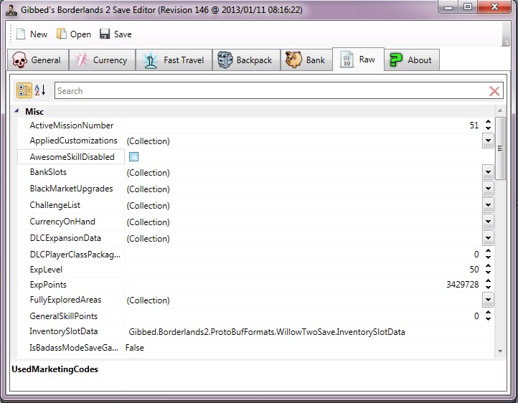Open FullyExploredAreas collection dropdown
The height and width of the screenshot is (403, 518).
point(488,300)
